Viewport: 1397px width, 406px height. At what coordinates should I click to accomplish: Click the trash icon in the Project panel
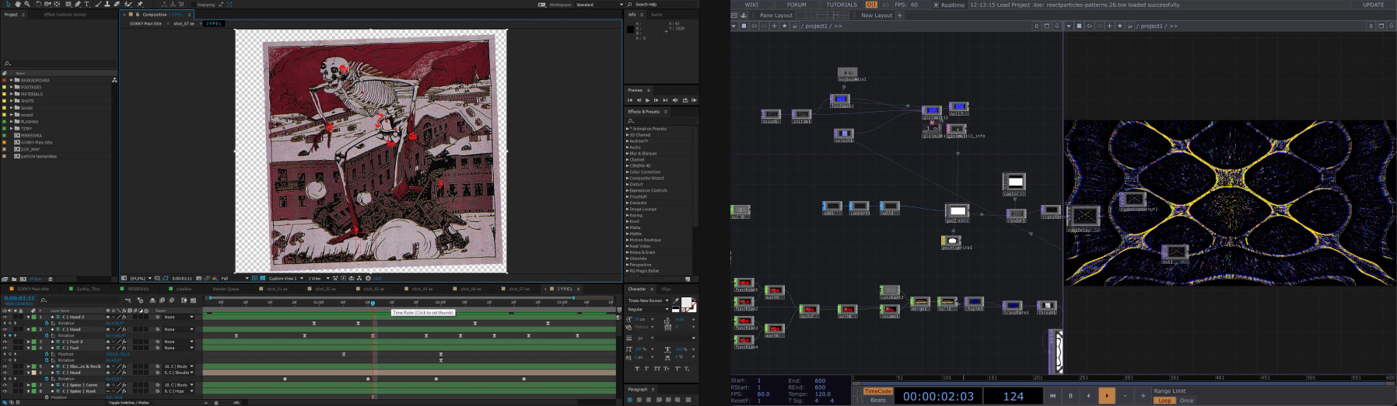pyautogui.click(x=51, y=279)
